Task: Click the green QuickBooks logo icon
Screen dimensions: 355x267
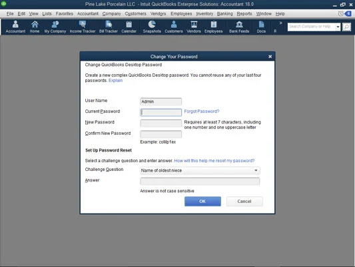Action: (3, 3)
